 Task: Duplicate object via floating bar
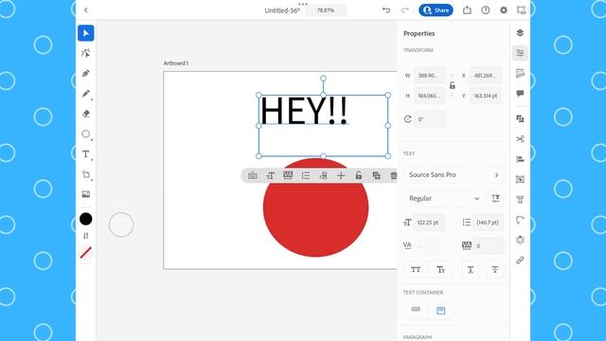[x=376, y=175]
